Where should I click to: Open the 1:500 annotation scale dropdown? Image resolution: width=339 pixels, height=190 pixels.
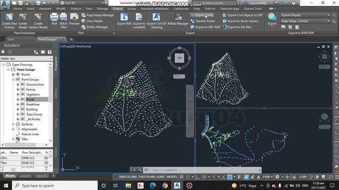[267, 177]
